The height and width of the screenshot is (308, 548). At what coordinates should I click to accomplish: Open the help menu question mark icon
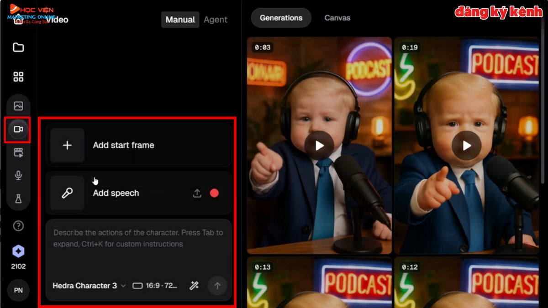click(x=18, y=226)
